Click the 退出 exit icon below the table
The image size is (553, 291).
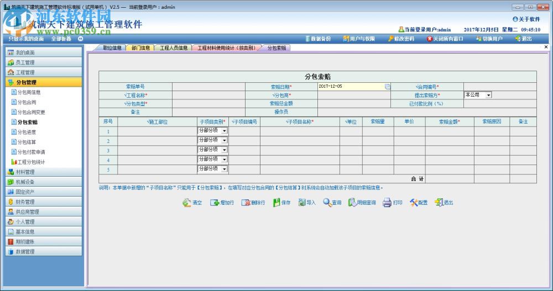point(439,203)
